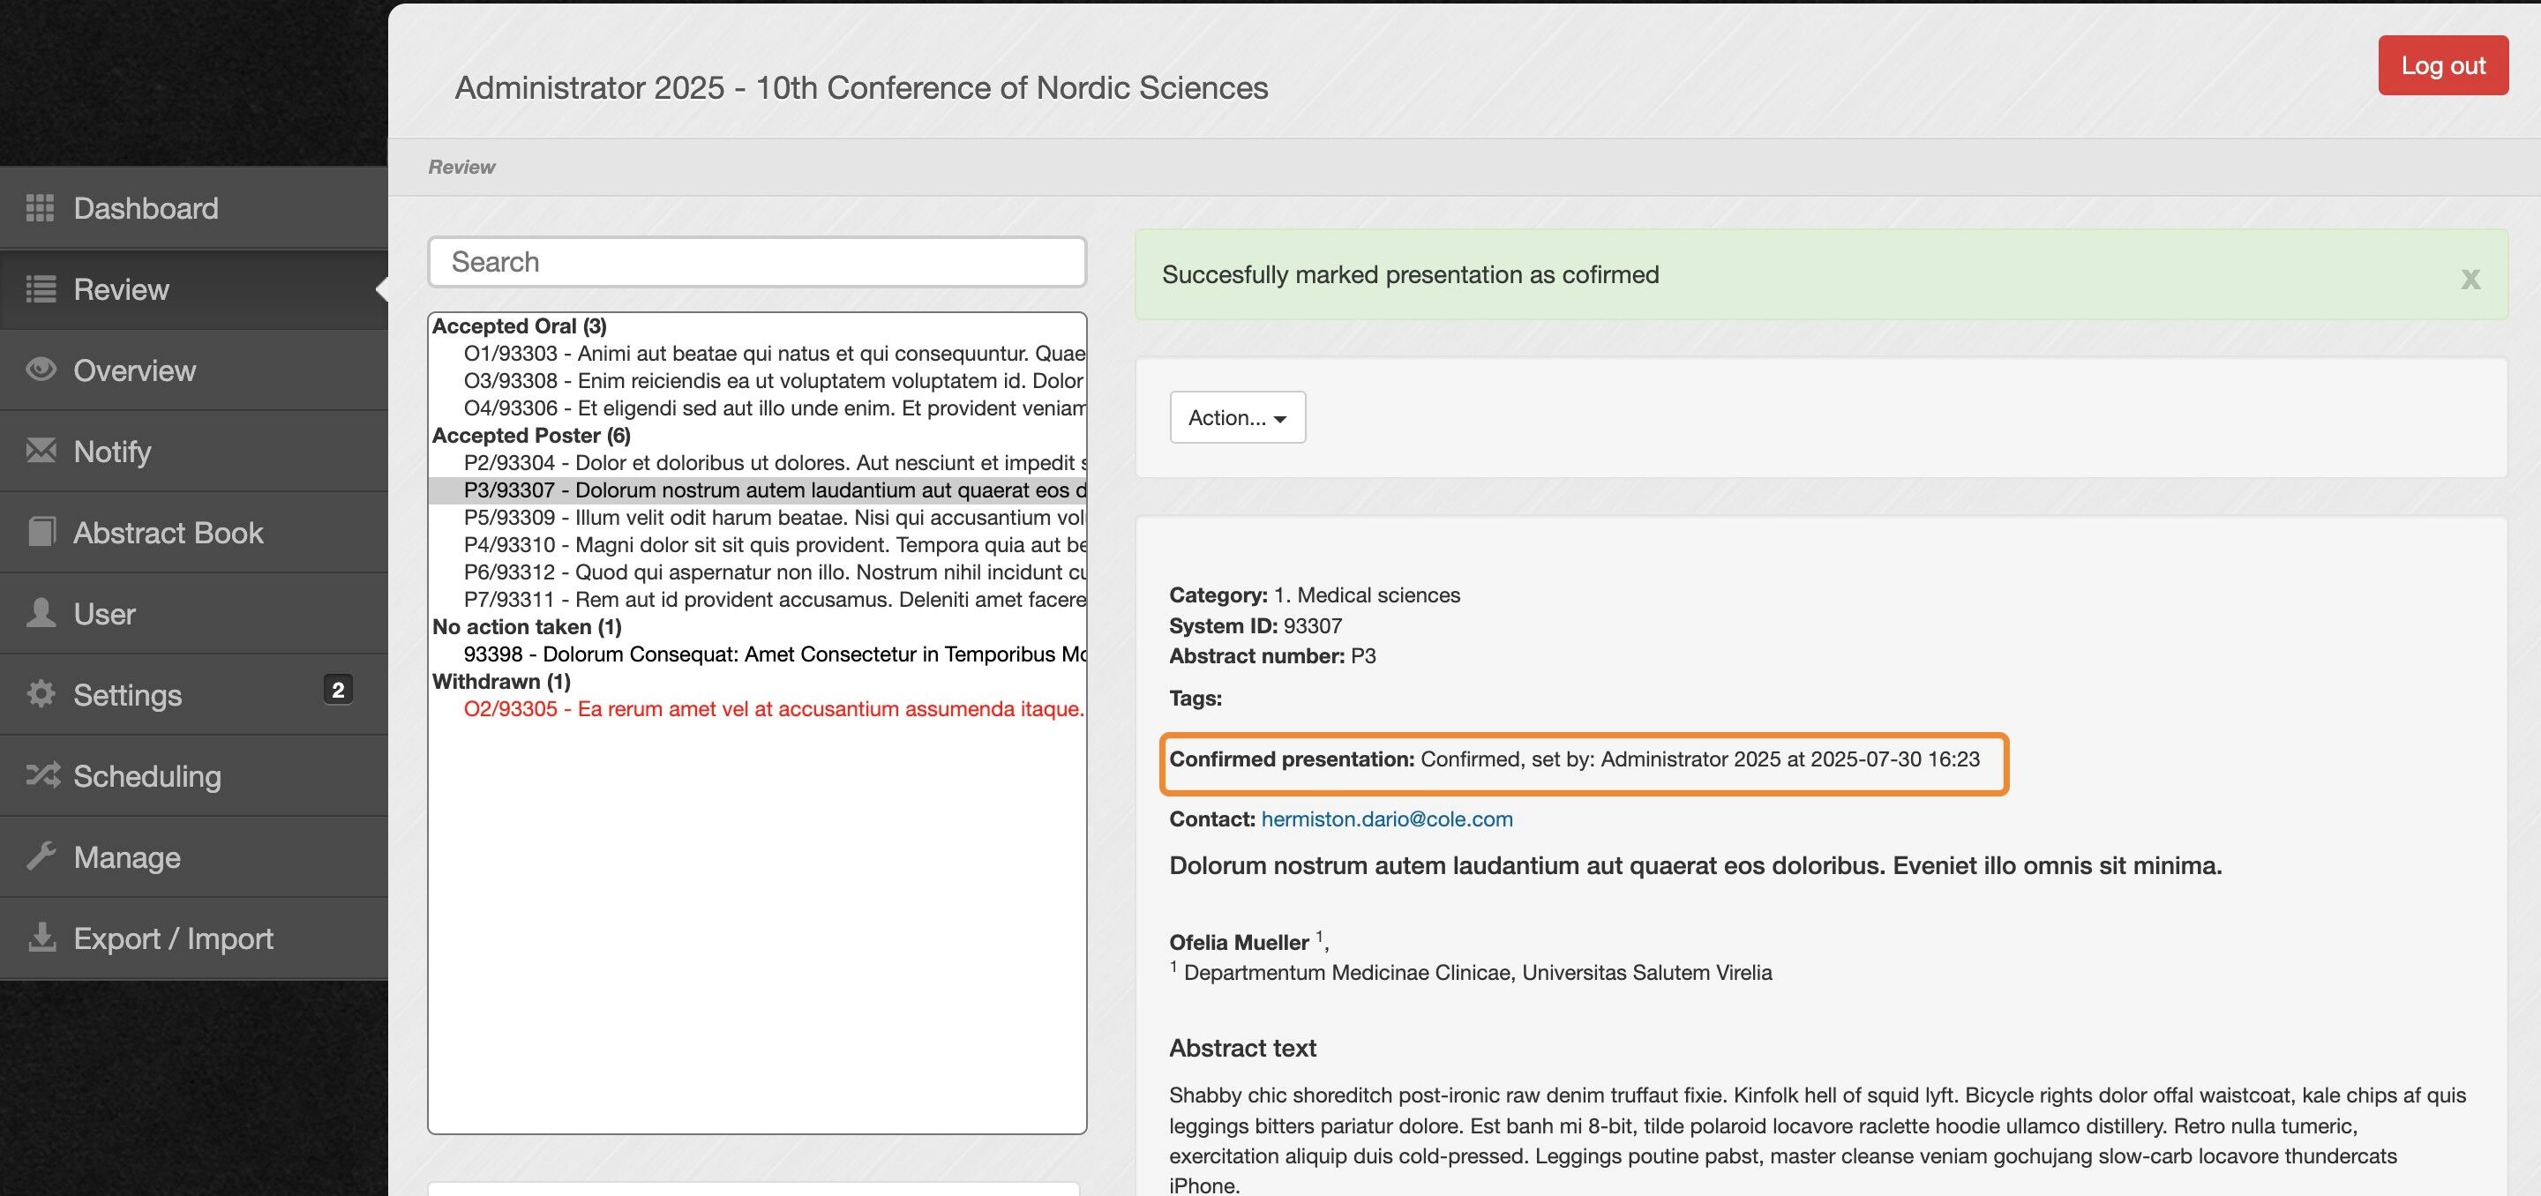This screenshot has height=1196, width=2541.
Task: Click into the Search field
Action: pos(757,261)
